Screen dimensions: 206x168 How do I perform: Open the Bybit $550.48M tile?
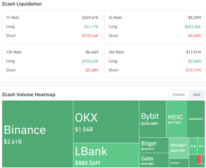[x=153, y=119]
